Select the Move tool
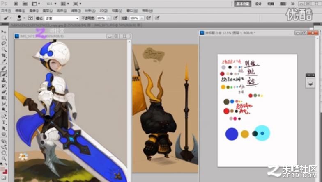The width and height of the screenshot is (322, 182). (4, 32)
